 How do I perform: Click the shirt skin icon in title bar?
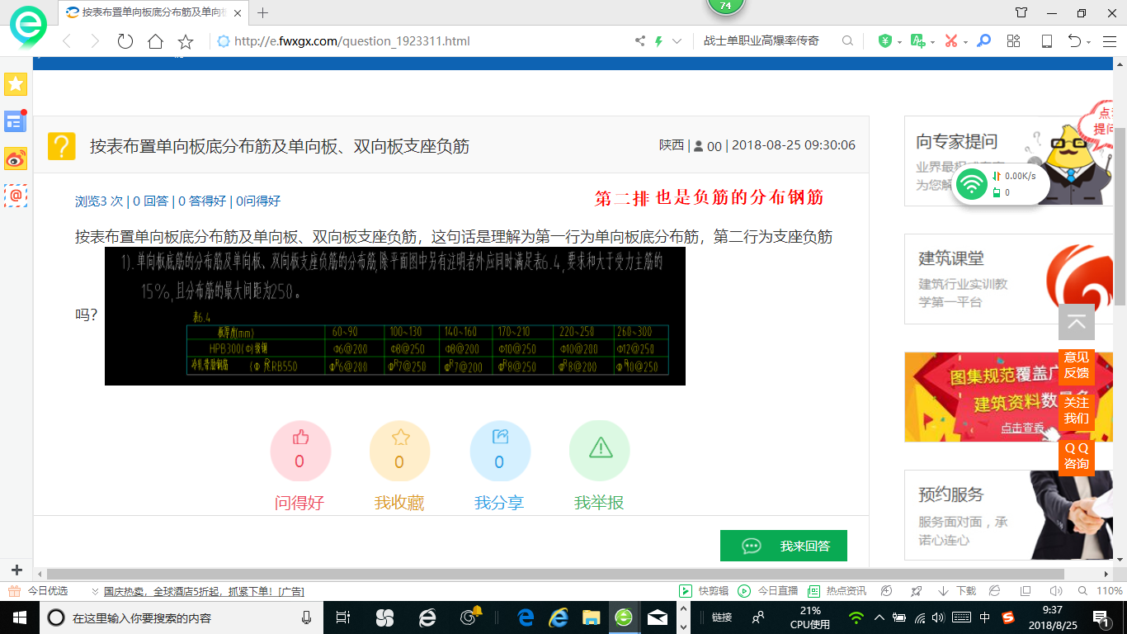pos(1021,12)
